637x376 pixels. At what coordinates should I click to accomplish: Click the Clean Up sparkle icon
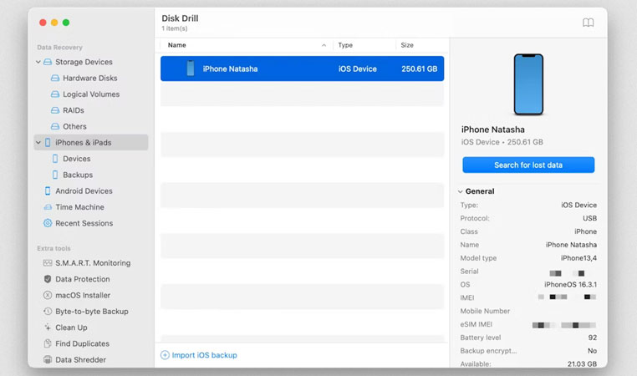[48, 328]
